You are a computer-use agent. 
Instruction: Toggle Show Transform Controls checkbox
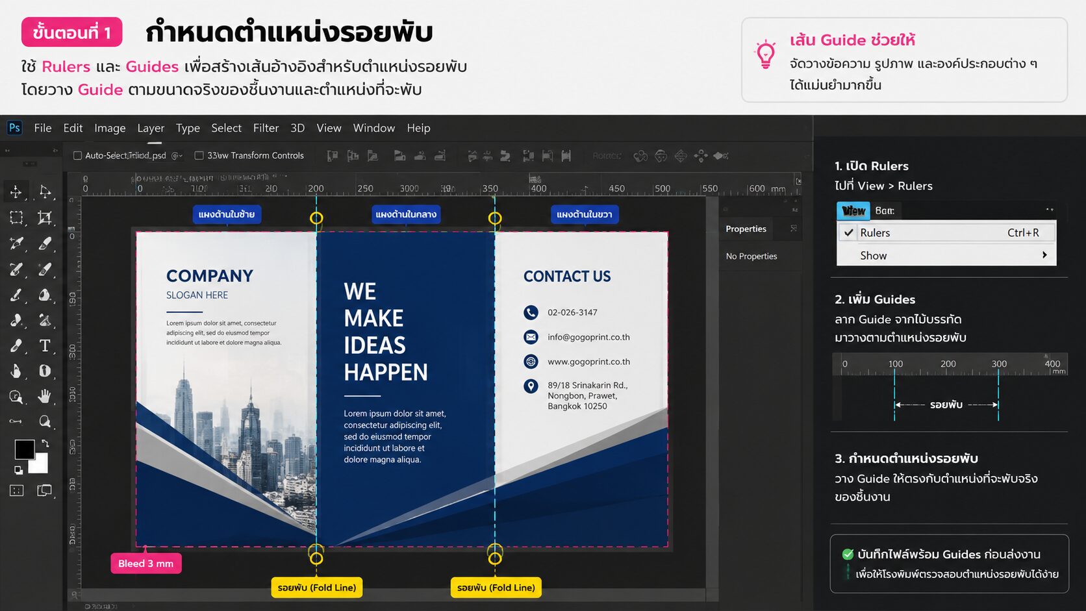pyautogui.click(x=199, y=156)
